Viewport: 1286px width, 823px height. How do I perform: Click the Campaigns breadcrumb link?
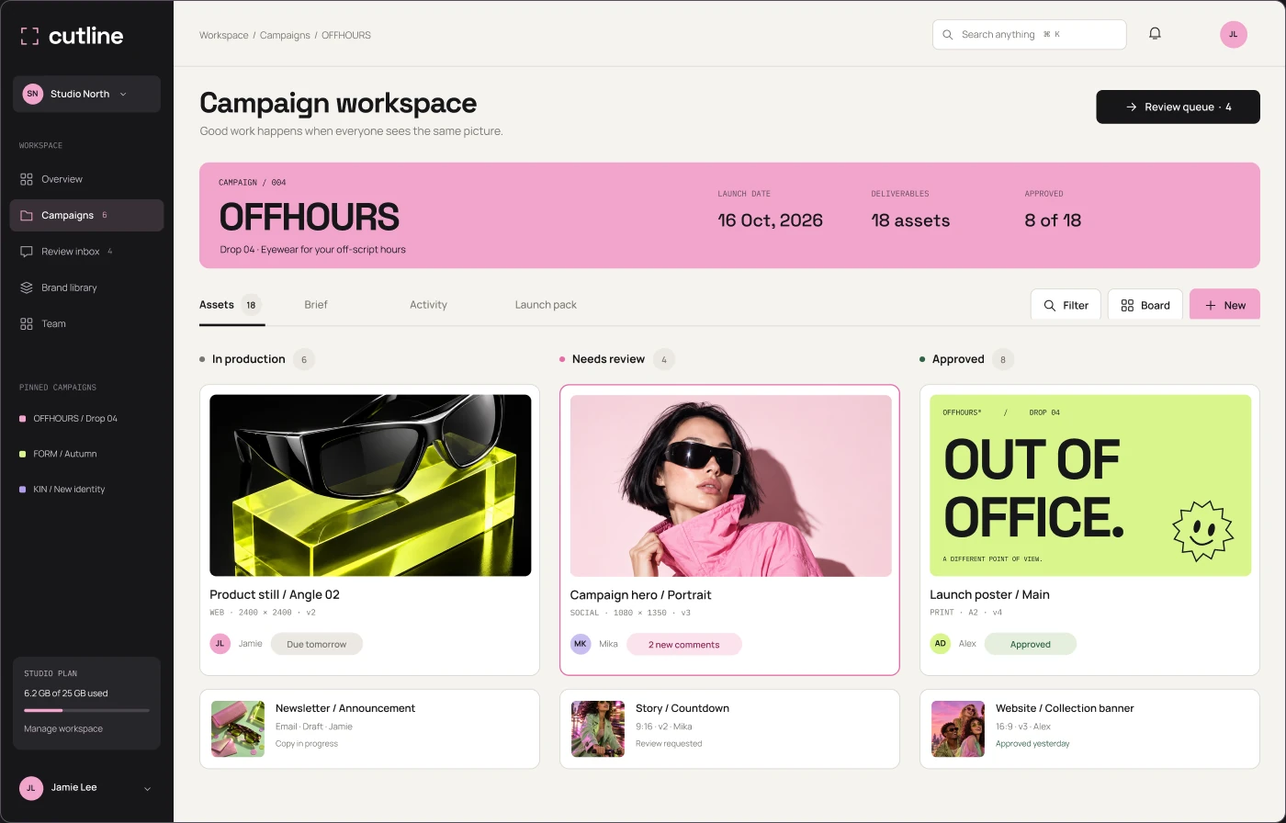pos(285,35)
